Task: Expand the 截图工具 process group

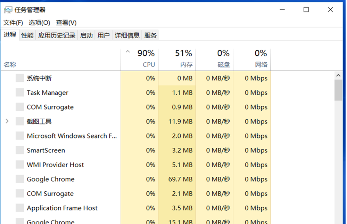Action: tap(7, 121)
